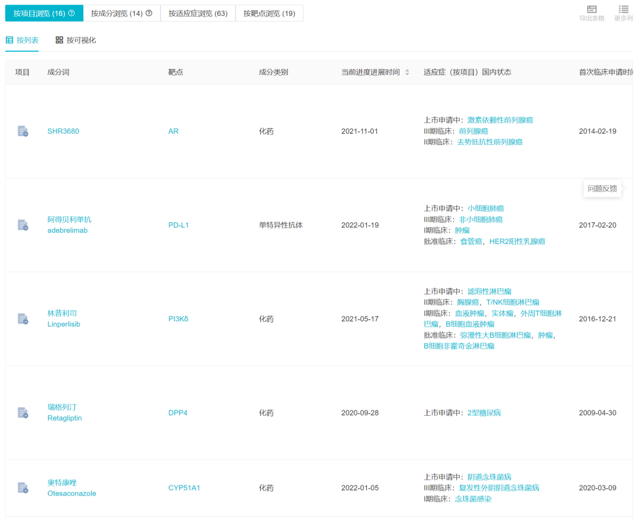Sort by 当前进度进展时间 column arrows
639x520 pixels.
pyautogui.click(x=407, y=72)
